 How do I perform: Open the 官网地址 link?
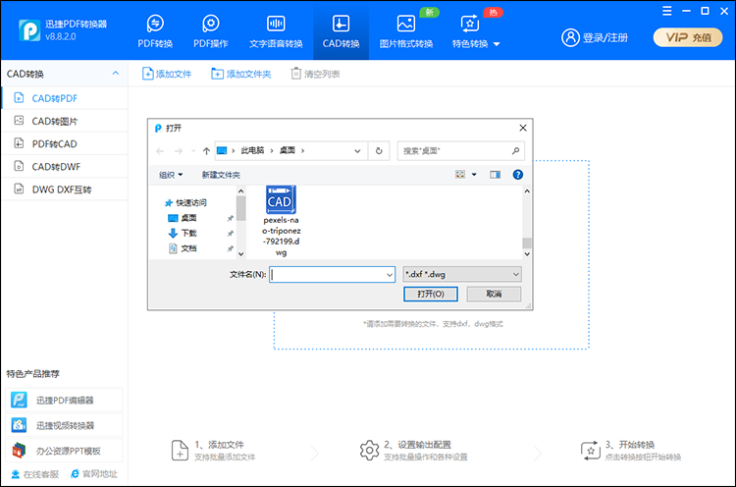tap(94, 474)
